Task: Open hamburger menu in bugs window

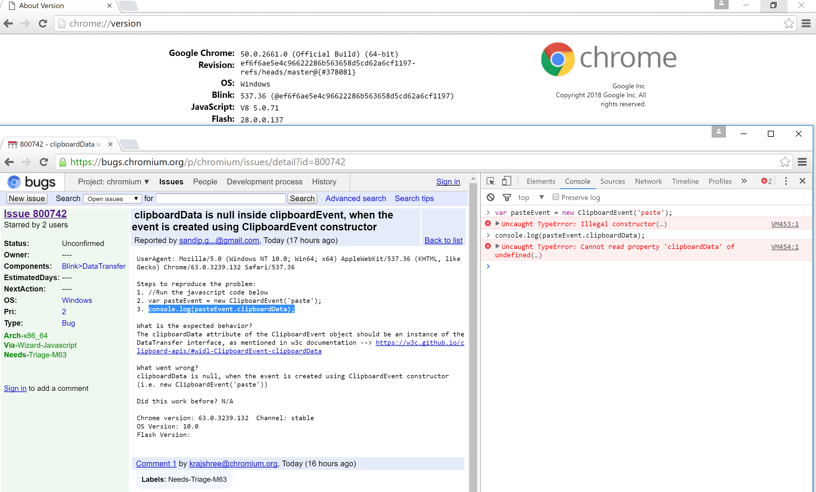Action: tap(802, 162)
